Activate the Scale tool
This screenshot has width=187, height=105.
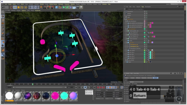tap(18, 7)
